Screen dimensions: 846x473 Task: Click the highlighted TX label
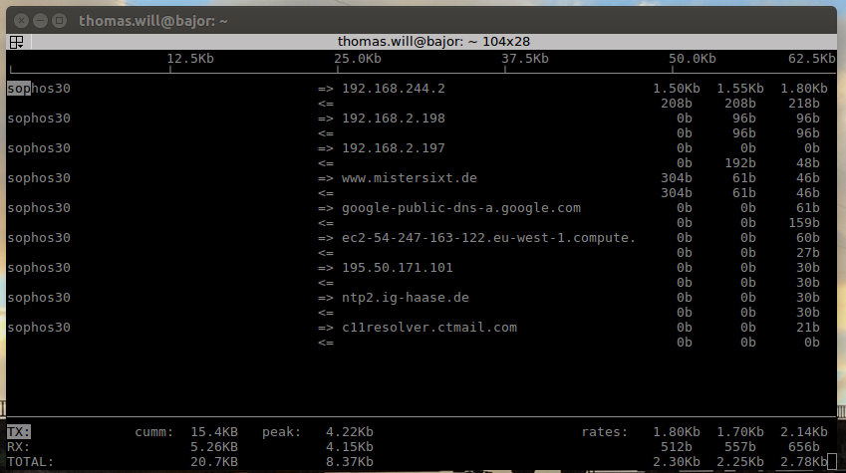click(19, 432)
